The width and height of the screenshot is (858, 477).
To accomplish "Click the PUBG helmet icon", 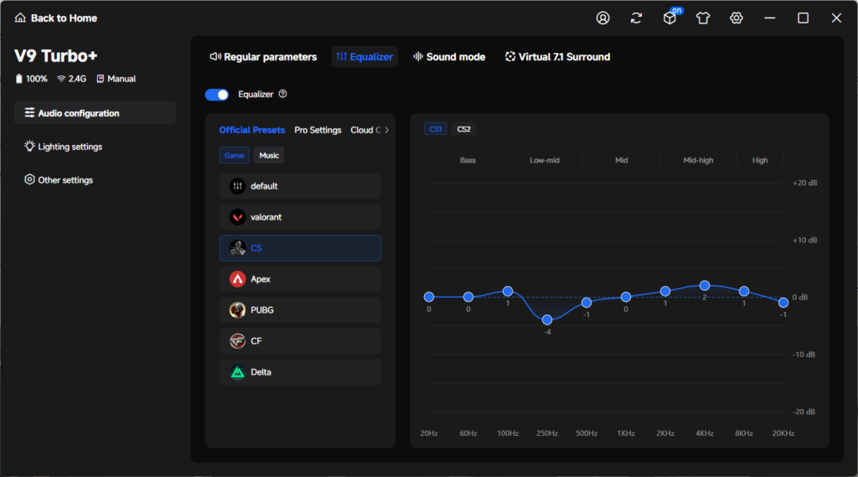I will [237, 310].
